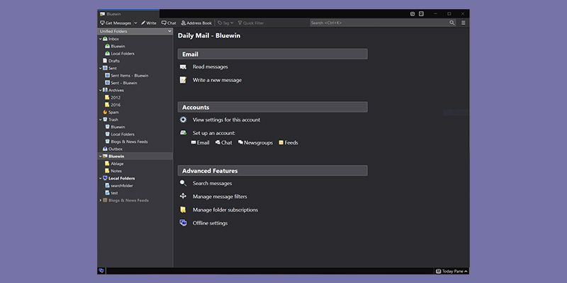Viewport: 567px width, 283px height.
Task: Click the notepad icon for new message
Action: click(x=184, y=80)
